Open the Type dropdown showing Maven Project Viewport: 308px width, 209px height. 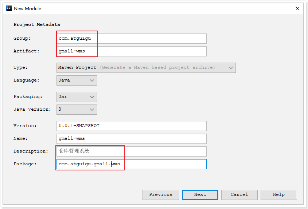click(146, 68)
